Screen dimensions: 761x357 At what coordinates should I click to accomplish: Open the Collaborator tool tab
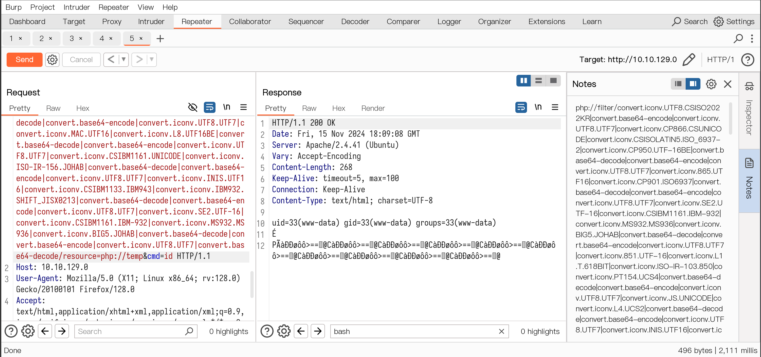[x=250, y=22]
